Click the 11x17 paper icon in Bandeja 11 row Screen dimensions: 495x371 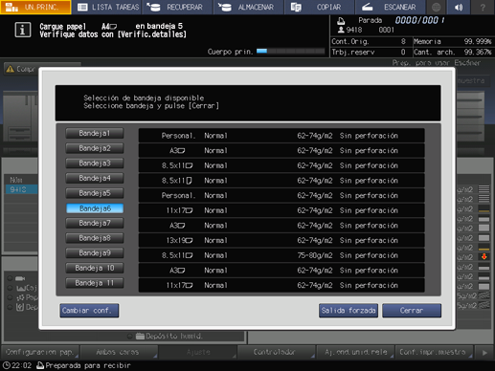tap(189, 285)
